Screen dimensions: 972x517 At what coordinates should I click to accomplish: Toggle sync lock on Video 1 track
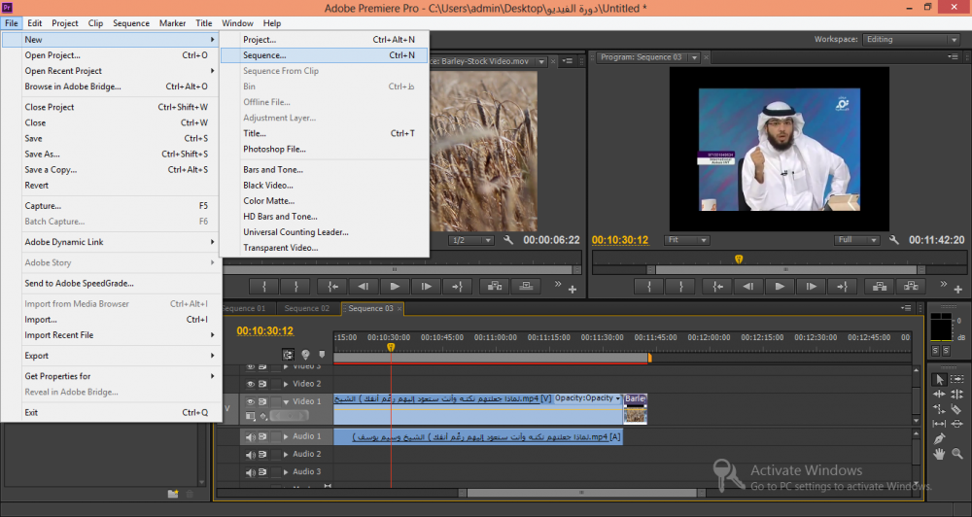pos(263,401)
